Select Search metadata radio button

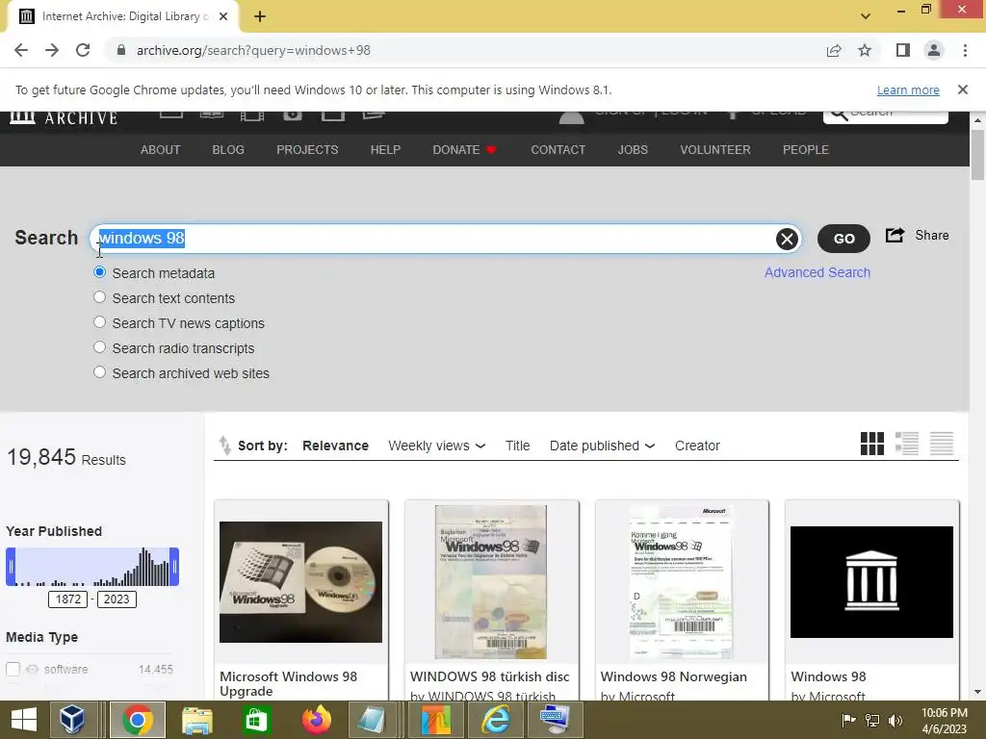(99, 272)
